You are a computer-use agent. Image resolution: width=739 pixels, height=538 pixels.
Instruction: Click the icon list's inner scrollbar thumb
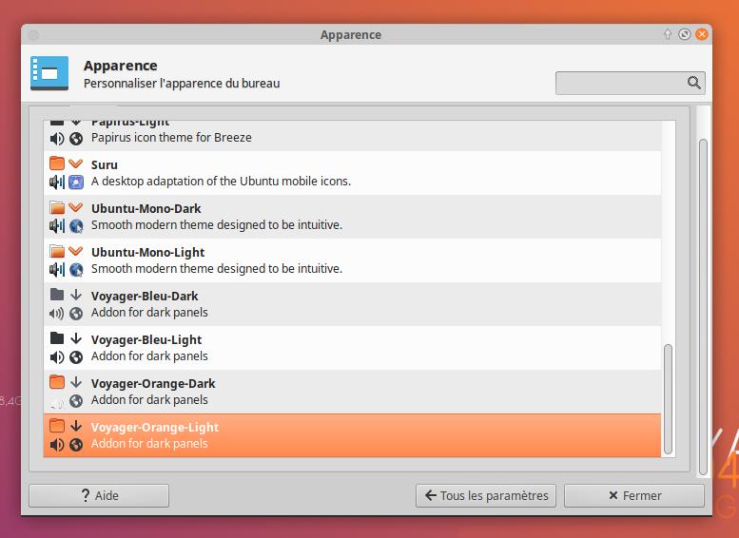click(x=668, y=399)
